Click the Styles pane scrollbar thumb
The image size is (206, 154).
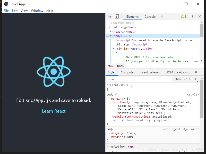pos(202,99)
